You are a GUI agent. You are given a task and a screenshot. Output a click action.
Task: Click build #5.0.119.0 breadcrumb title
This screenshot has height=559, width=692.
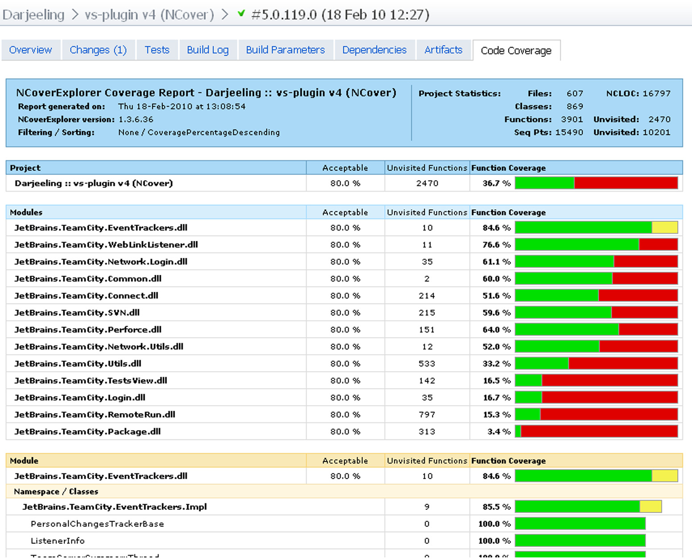[x=340, y=15]
